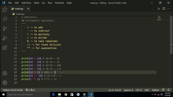Open the Edit menu

click(x=16, y=3)
